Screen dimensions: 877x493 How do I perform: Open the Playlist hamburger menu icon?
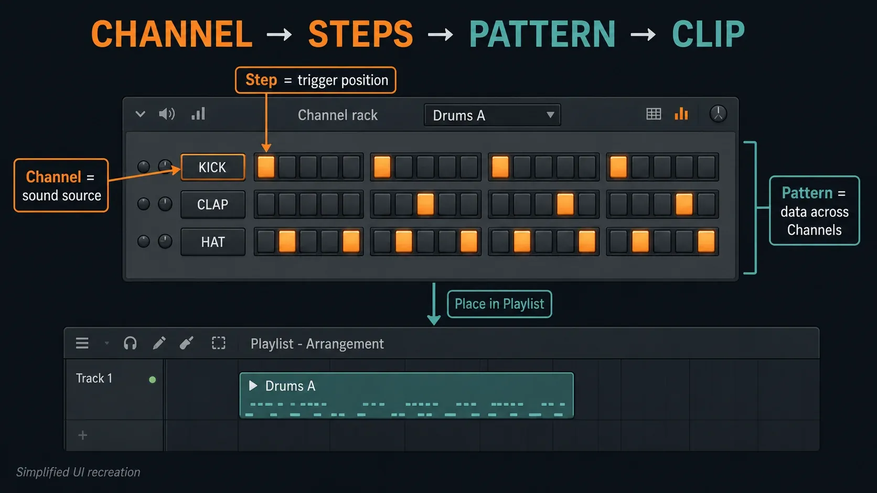pos(82,343)
